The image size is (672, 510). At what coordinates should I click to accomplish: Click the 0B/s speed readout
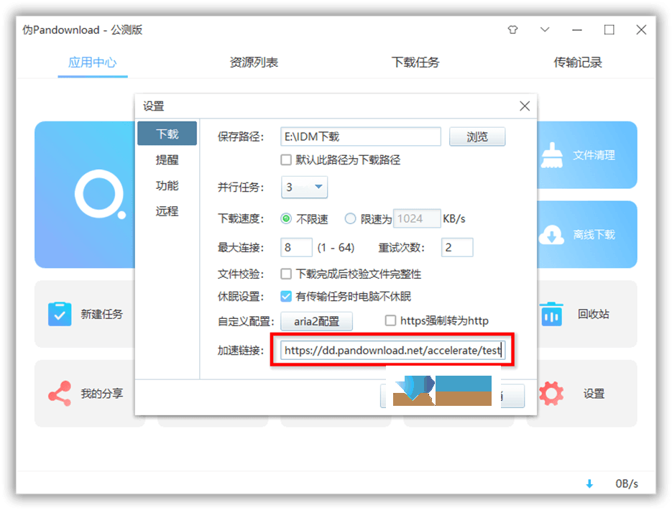[x=627, y=483]
